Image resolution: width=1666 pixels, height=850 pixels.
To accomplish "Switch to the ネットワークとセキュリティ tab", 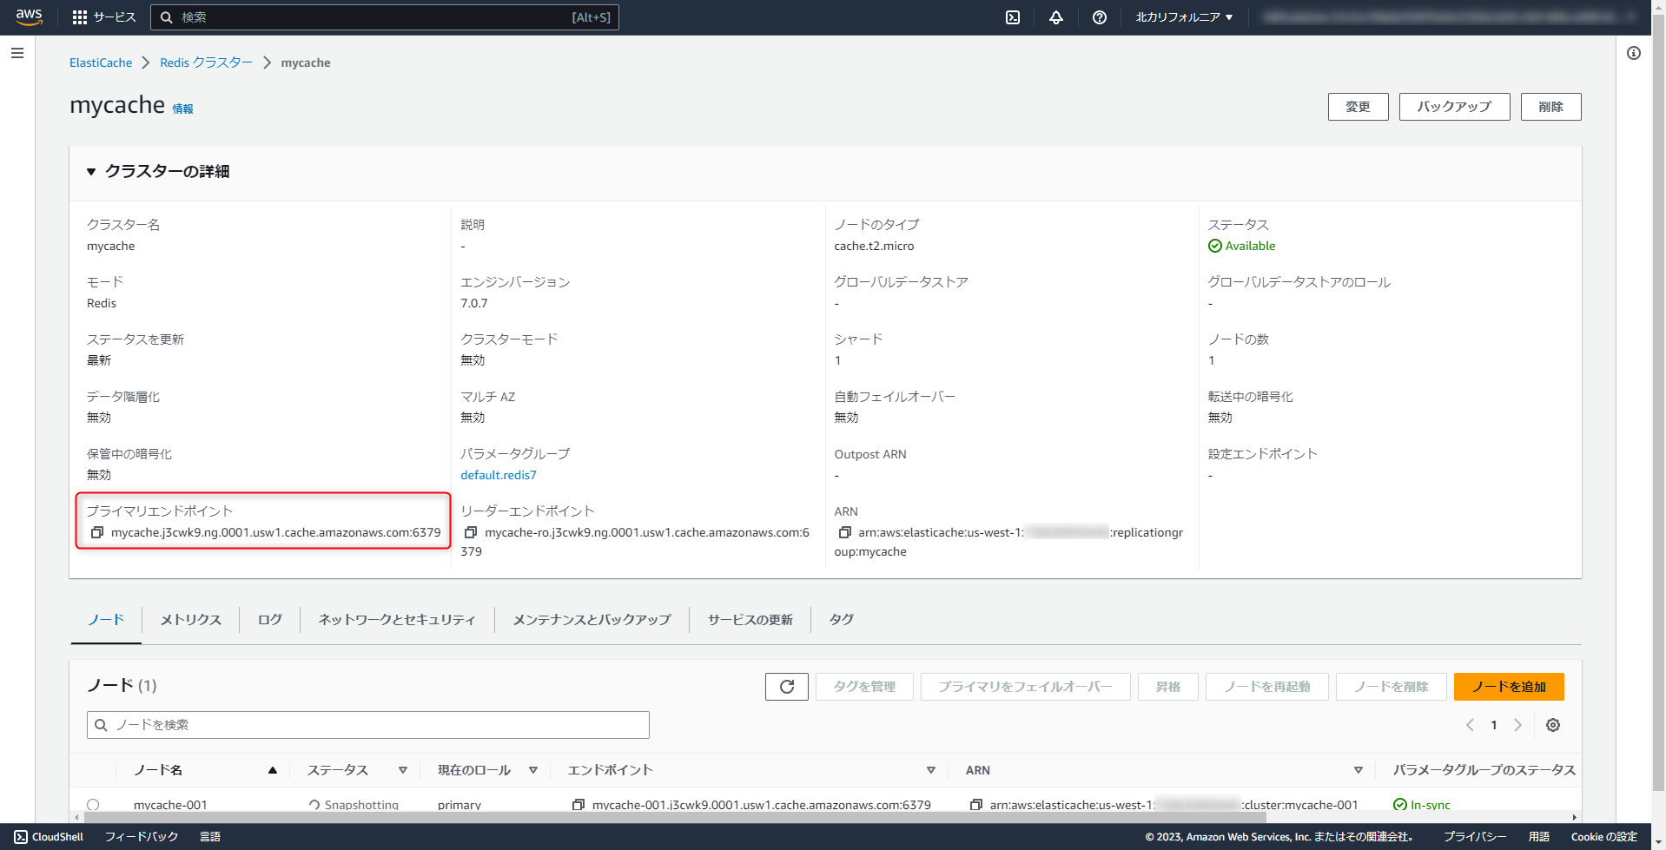I will pyautogui.click(x=396, y=619).
